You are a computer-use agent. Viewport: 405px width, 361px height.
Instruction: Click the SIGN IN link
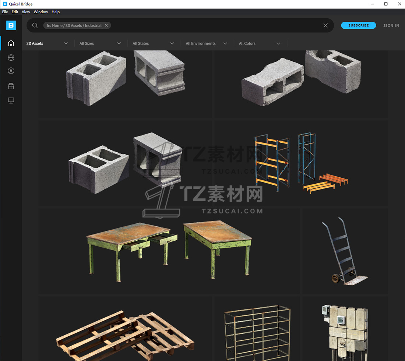(x=391, y=25)
